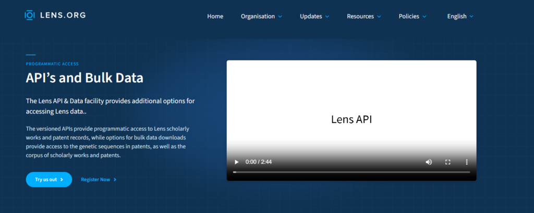Open the video's three-dot options menu
The height and width of the screenshot is (213, 534).
click(467, 162)
